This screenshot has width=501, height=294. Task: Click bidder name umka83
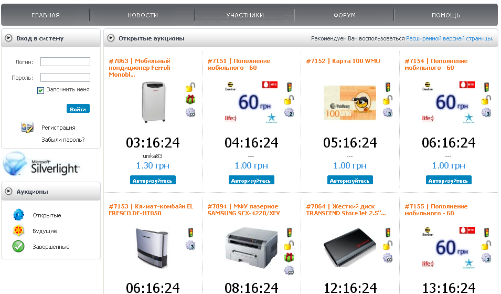coord(153,156)
